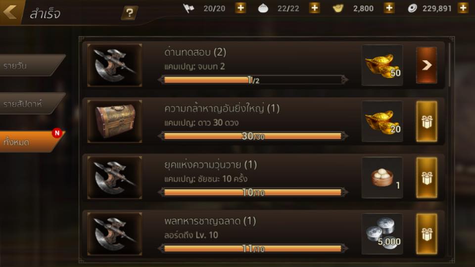Claim gift for พลทหารชาญฉลาด achievement

tap(427, 234)
